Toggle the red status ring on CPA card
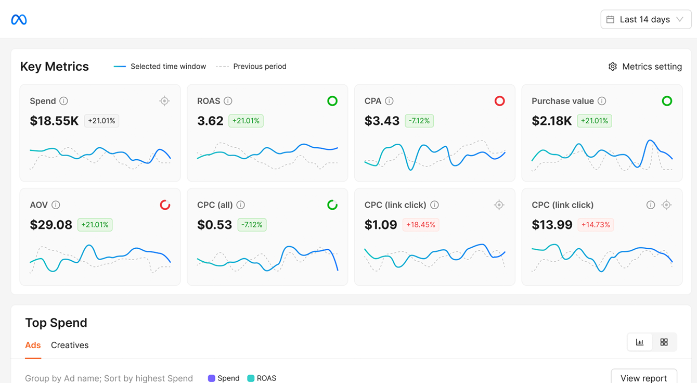 tap(499, 101)
